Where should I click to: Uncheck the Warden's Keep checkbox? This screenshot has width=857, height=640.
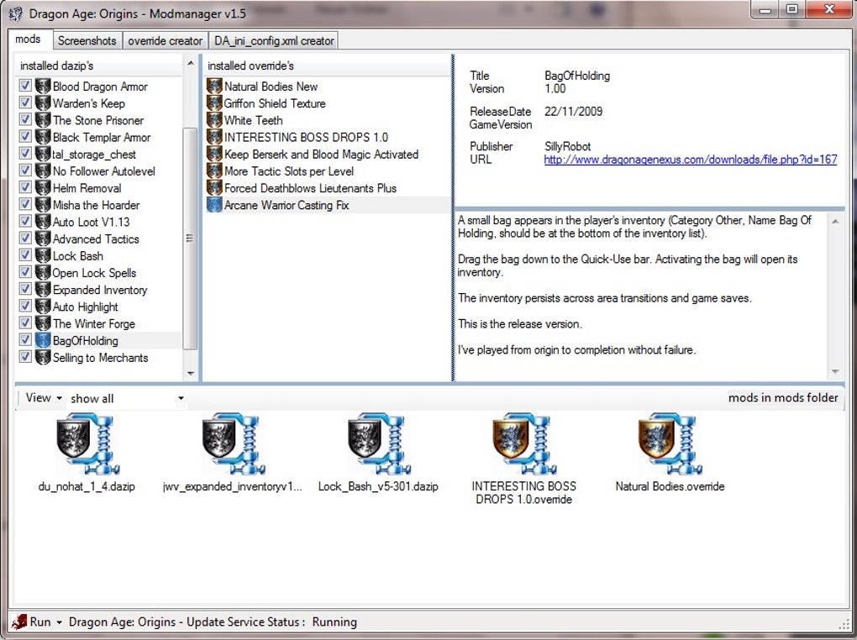(x=25, y=102)
